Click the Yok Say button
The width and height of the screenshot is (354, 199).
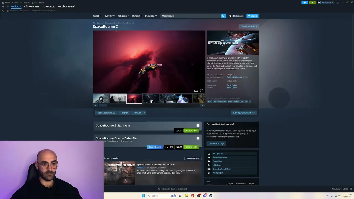click(x=137, y=113)
